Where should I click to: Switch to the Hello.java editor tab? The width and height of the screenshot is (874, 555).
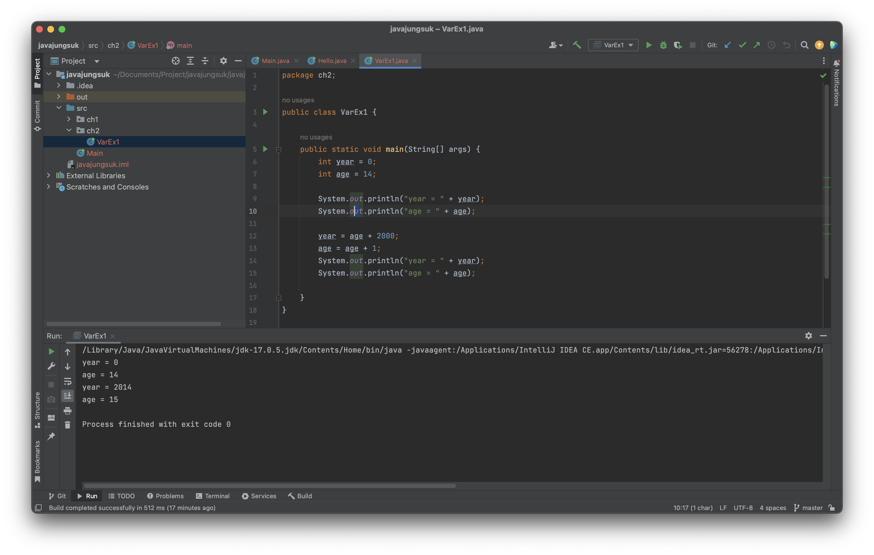pos(332,61)
